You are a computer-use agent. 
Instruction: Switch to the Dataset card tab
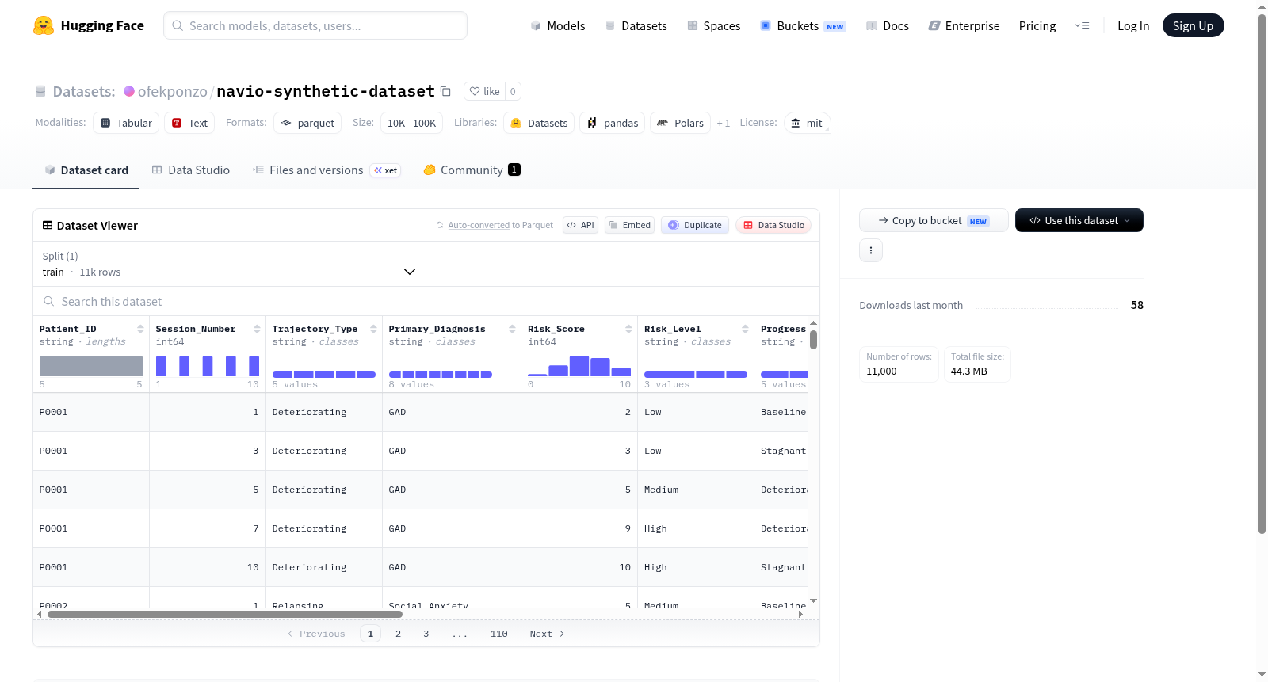(86, 170)
